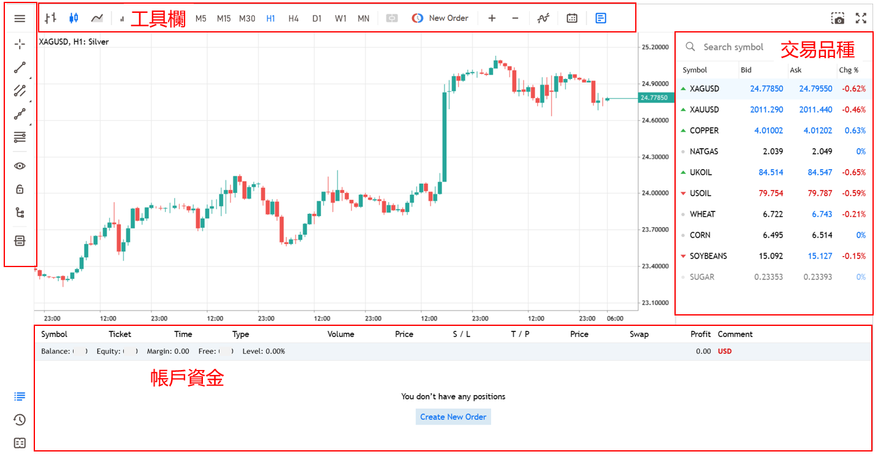The image size is (878, 457).
Task: Toggle the symbols panel icon
Action: coord(601,18)
